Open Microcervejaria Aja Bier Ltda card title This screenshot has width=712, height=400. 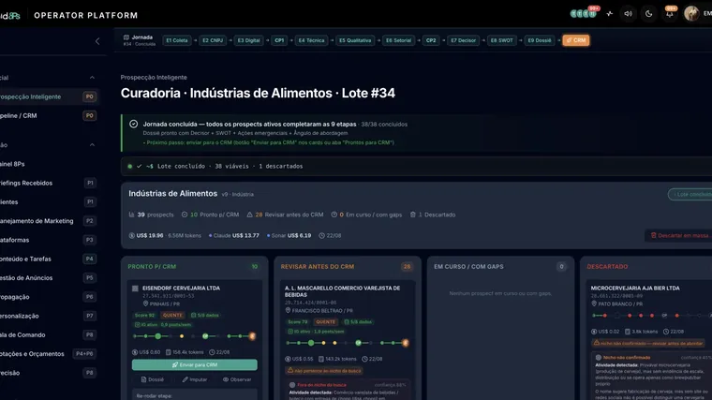point(635,289)
